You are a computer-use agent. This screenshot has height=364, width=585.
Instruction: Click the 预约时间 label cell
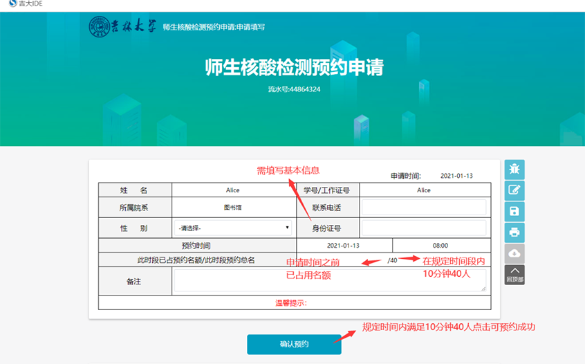coord(196,246)
